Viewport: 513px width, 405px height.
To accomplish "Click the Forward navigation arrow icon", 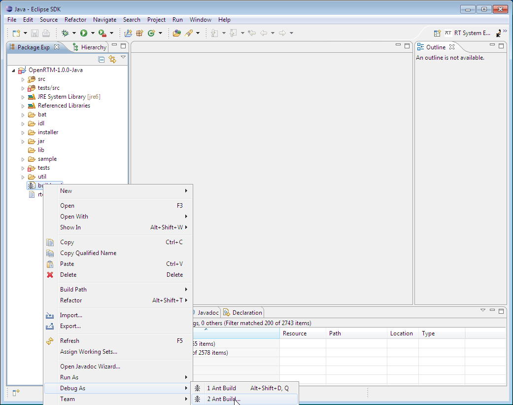I will [x=282, y=33].
